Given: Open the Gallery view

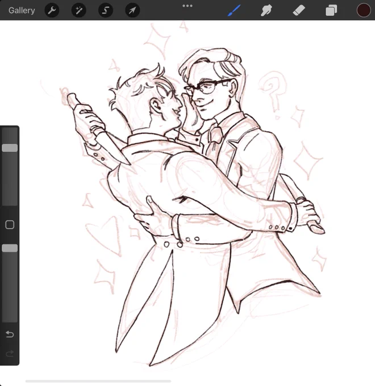Looking at the screenshot, I should pos(22,10).
